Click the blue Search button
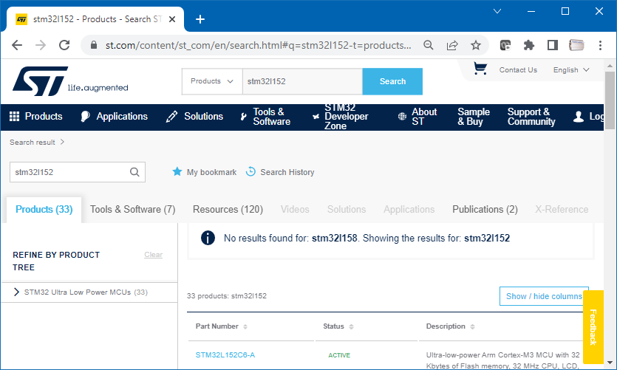The image size is (617, 370). pyautogui.click(x=392, y=81)
